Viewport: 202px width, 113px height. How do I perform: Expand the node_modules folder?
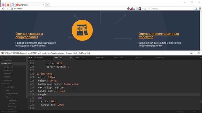pos(4,94)
